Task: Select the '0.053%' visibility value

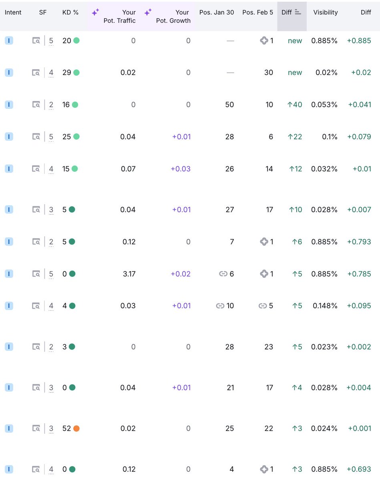Action: (324, 105)
